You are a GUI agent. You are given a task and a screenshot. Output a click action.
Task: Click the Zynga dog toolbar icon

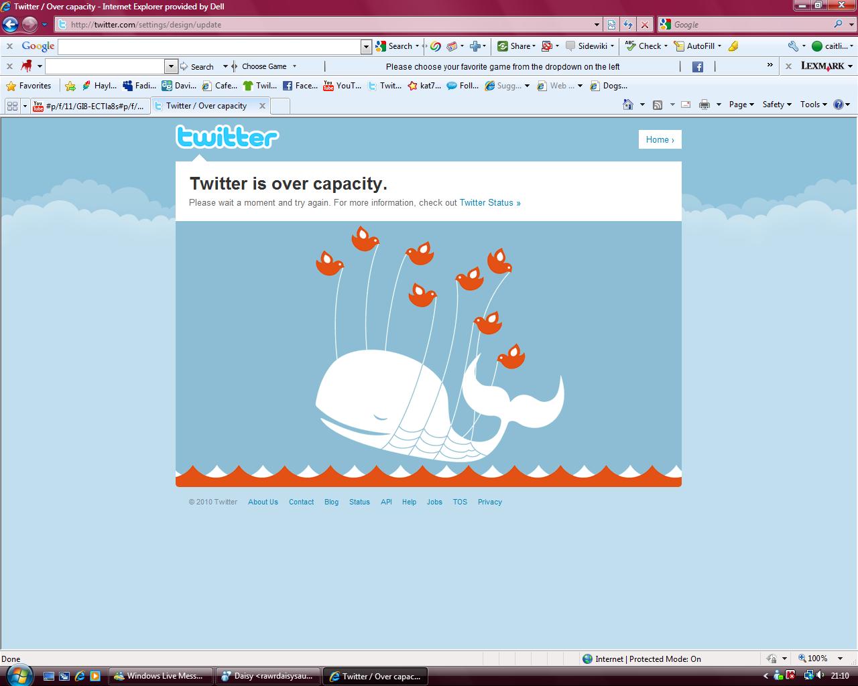click(x=27, y=66)
